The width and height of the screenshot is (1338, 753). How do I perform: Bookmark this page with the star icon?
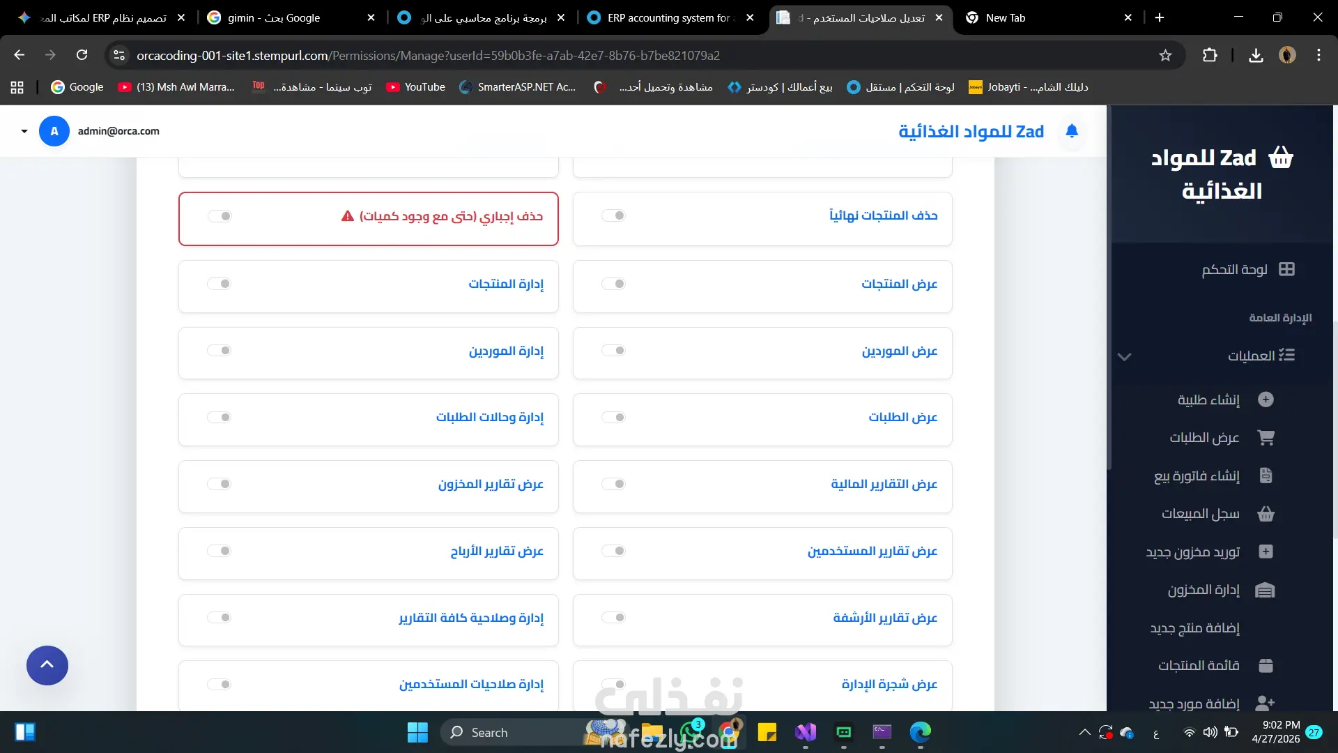point(1165,55)
